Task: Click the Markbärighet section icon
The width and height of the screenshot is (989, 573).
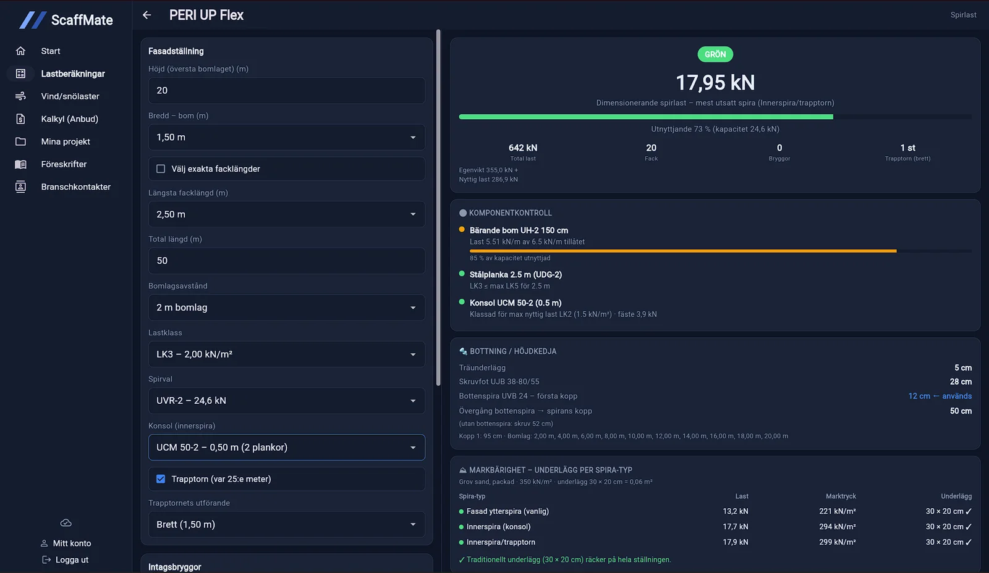Action: point(463,470)
